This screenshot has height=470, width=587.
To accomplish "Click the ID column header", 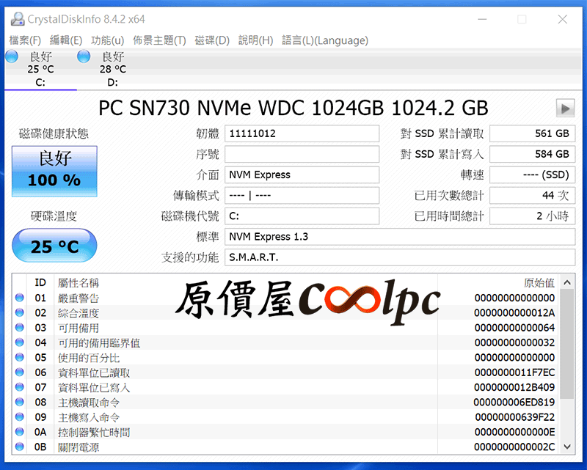I will 40,282.
